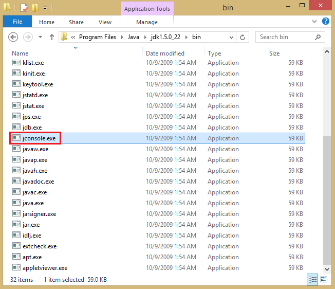Viewport: 335px width, 289px height.
Task: Click the search magnifier icon
Action: (318, 37)
